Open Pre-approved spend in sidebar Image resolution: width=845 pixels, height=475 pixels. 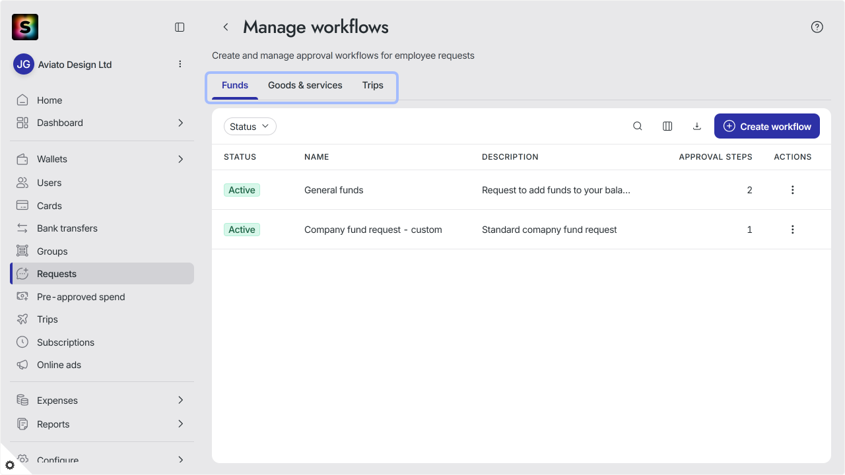[x=102, y=297]
